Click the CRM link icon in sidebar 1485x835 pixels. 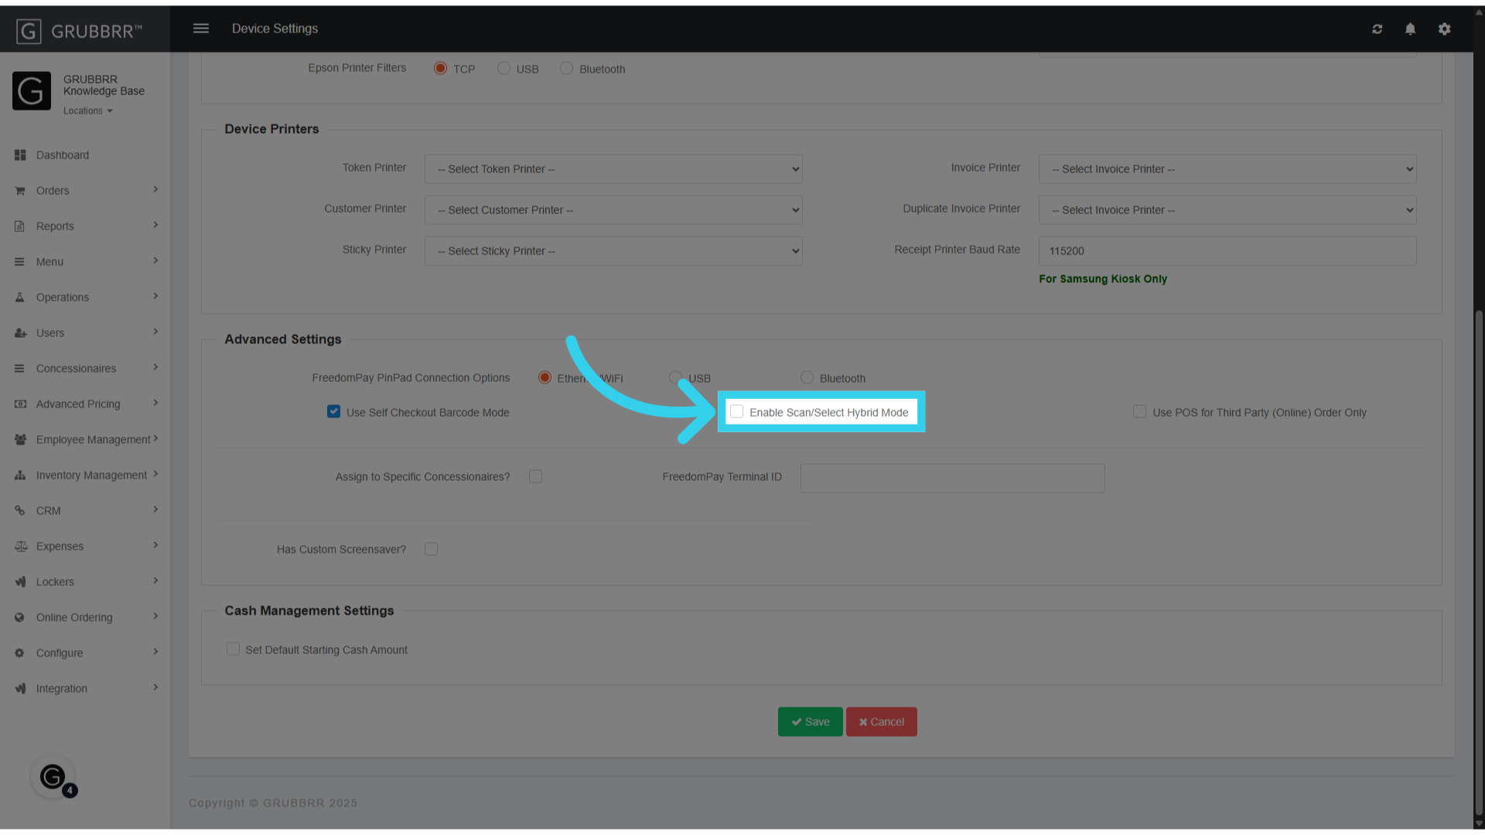20,510
